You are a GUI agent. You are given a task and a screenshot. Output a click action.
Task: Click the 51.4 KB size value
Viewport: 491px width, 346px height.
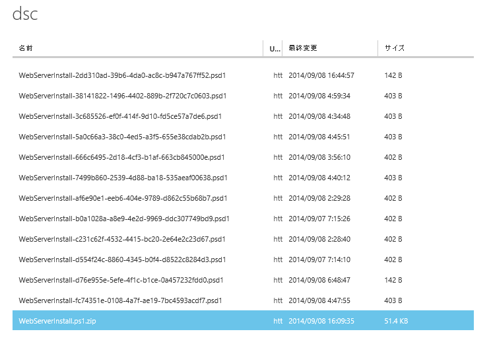(396, 321)
